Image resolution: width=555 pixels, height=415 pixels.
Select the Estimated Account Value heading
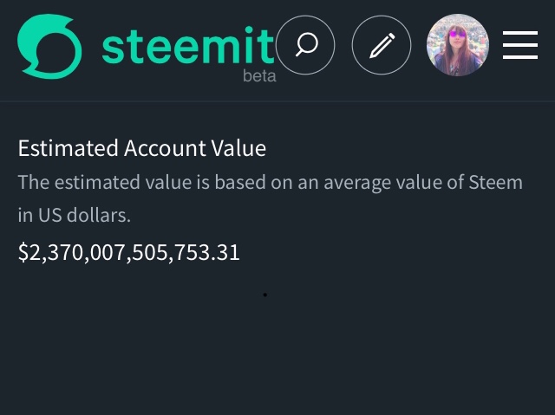(142, 148)
